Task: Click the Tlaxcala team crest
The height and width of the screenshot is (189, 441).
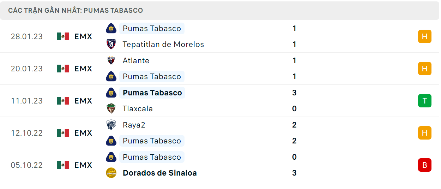Action: click(111, 108)
